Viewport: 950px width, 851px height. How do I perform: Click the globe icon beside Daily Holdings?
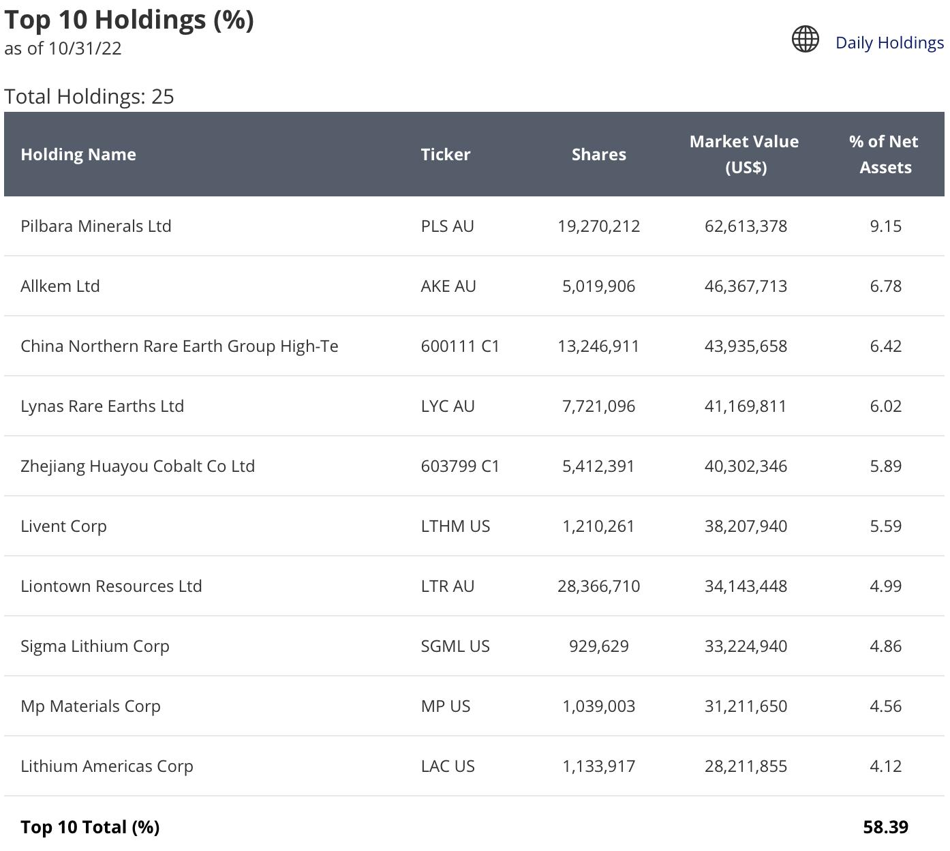pos(805,39)
